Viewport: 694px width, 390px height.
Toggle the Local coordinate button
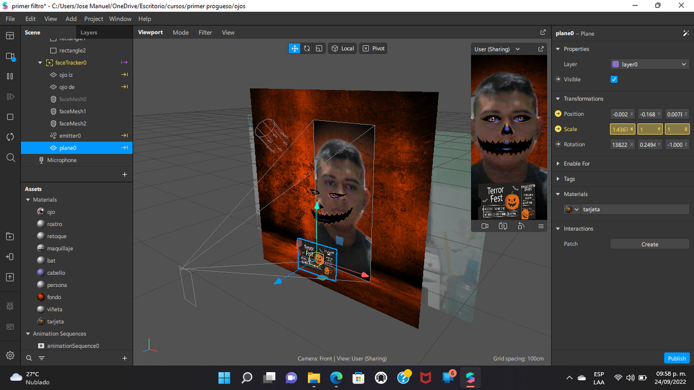click(342, 48)
